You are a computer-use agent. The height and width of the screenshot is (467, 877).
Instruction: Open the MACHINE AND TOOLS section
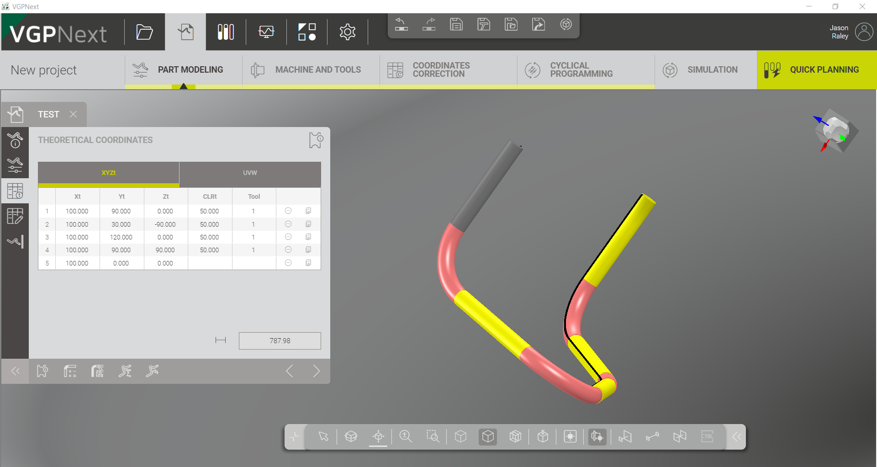pos(311,69)
